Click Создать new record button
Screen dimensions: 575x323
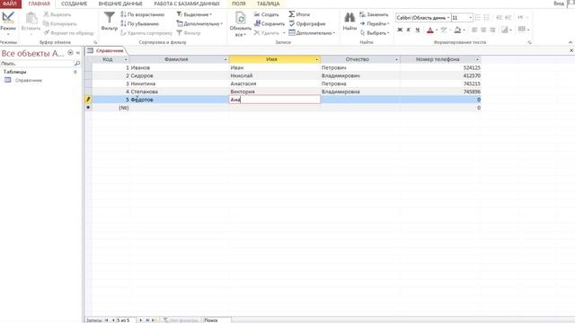[x=267, y=14]
